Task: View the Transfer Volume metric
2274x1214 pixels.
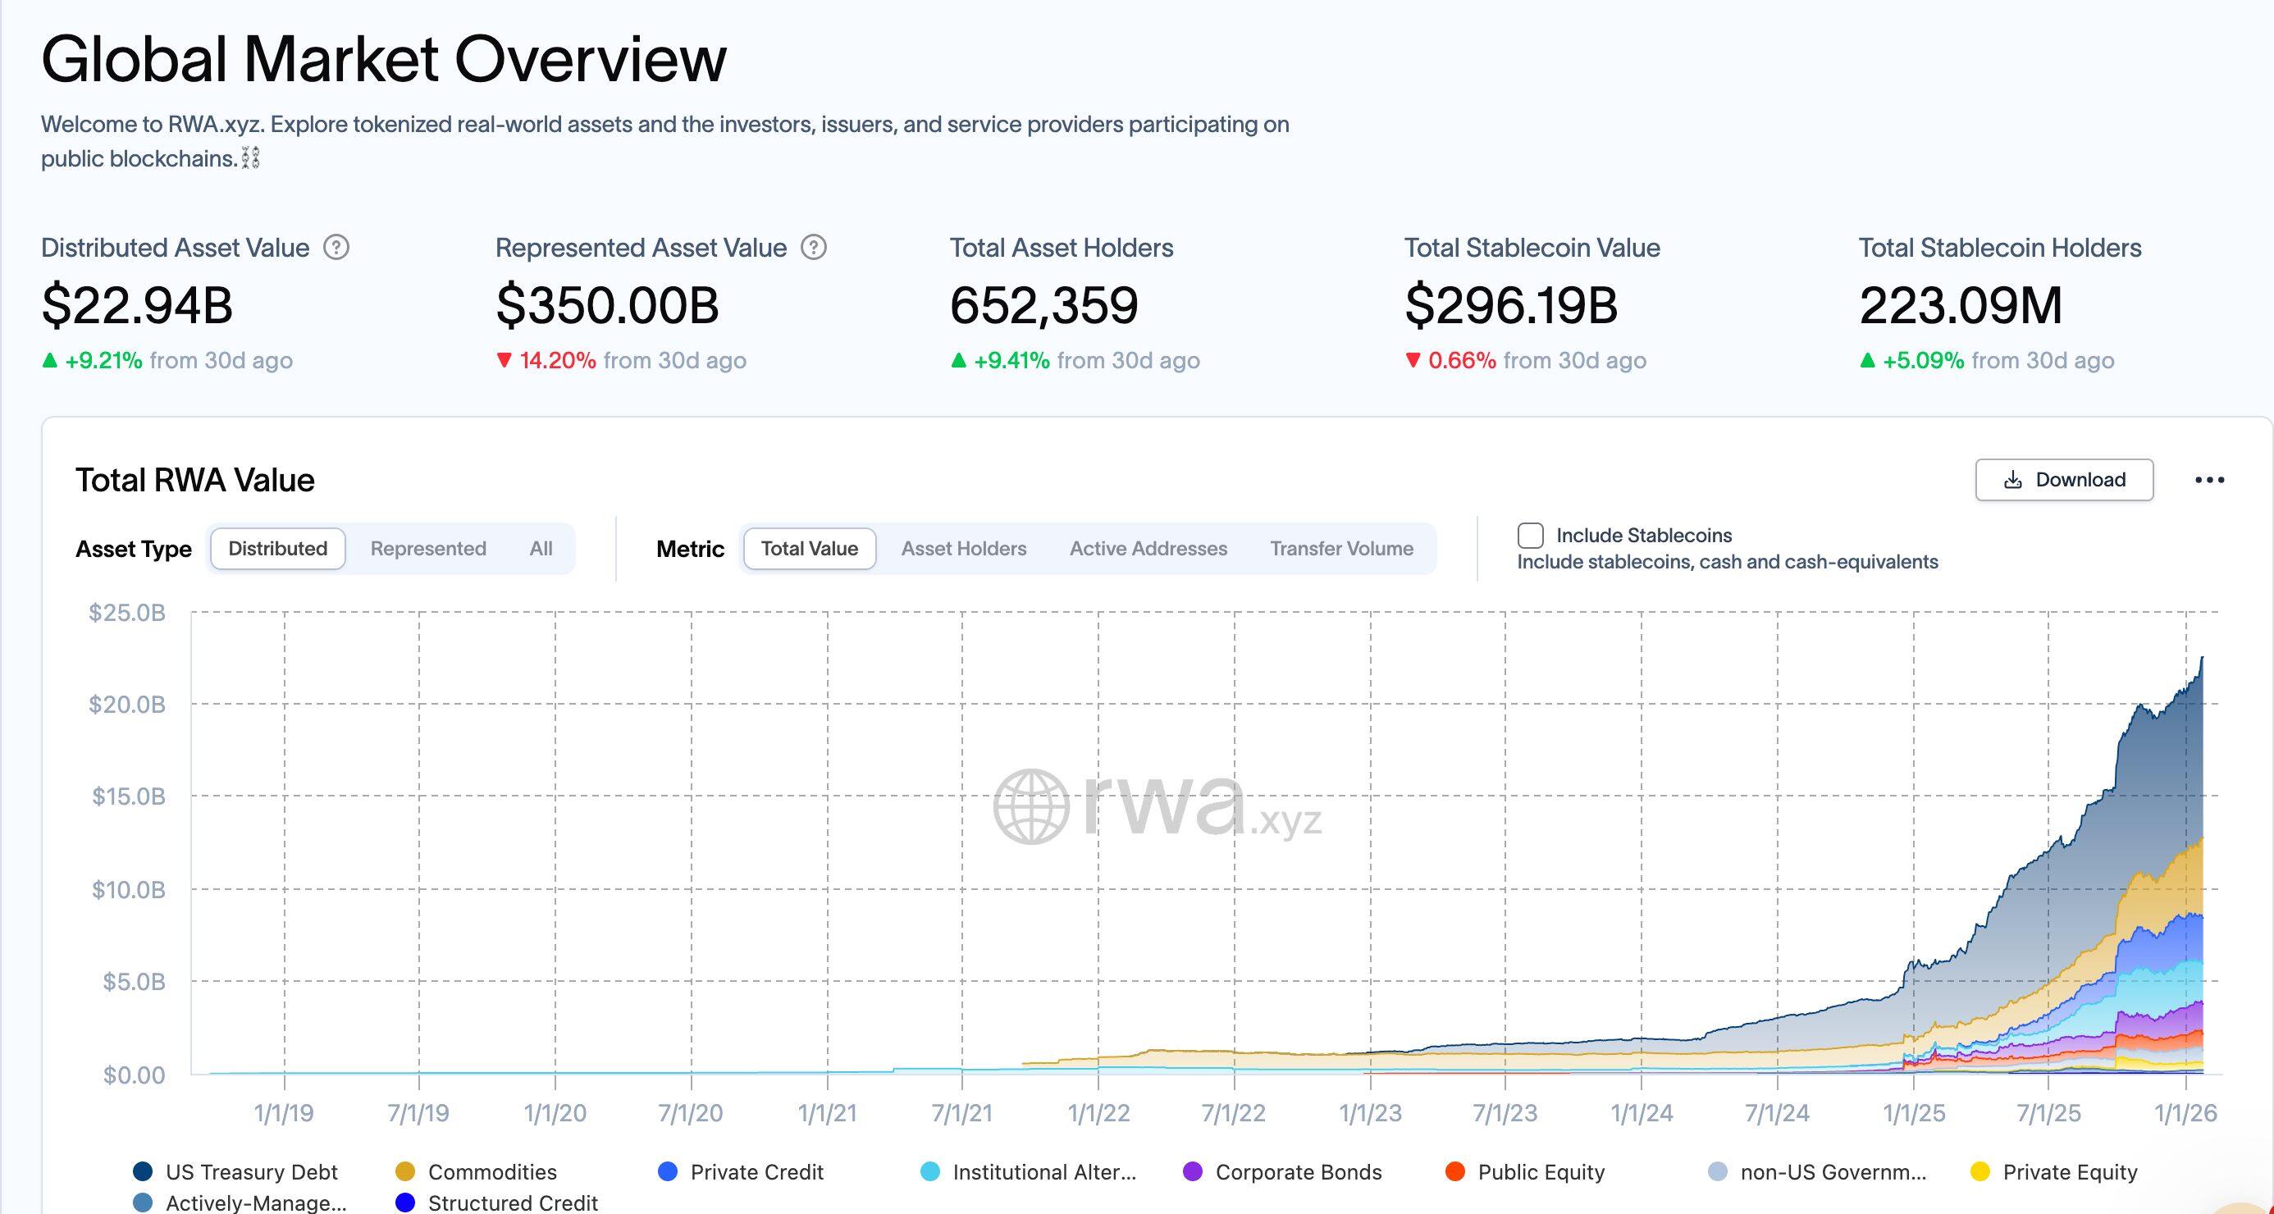Action: point(1341,548)
